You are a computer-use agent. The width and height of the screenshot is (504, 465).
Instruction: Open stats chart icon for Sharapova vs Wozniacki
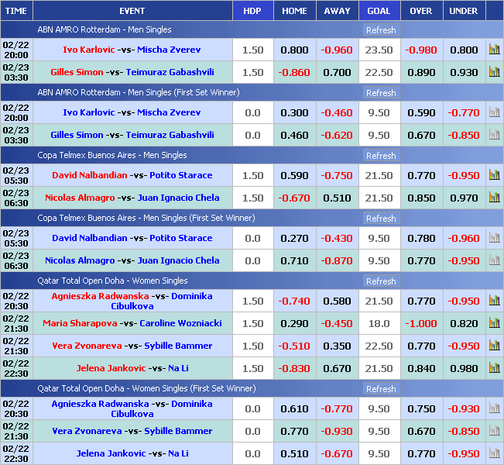click(x=494, y=323)
